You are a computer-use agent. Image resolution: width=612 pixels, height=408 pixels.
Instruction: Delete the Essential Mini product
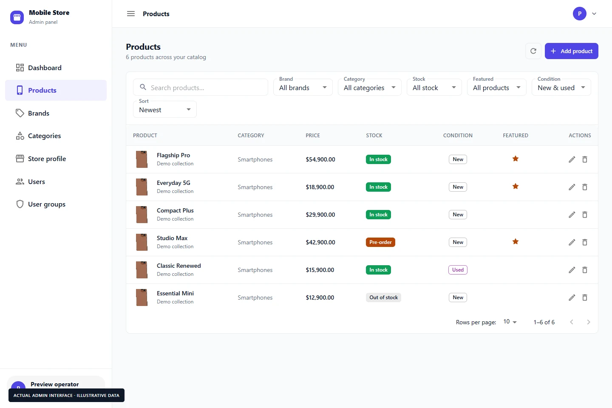click(x=585, y=297)
